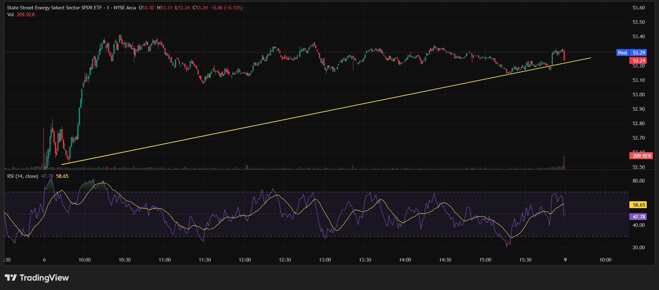The width and height of the screenshot is (659, 290).
Task: Select the Vol indicator legend
Action: coord(10,14)
